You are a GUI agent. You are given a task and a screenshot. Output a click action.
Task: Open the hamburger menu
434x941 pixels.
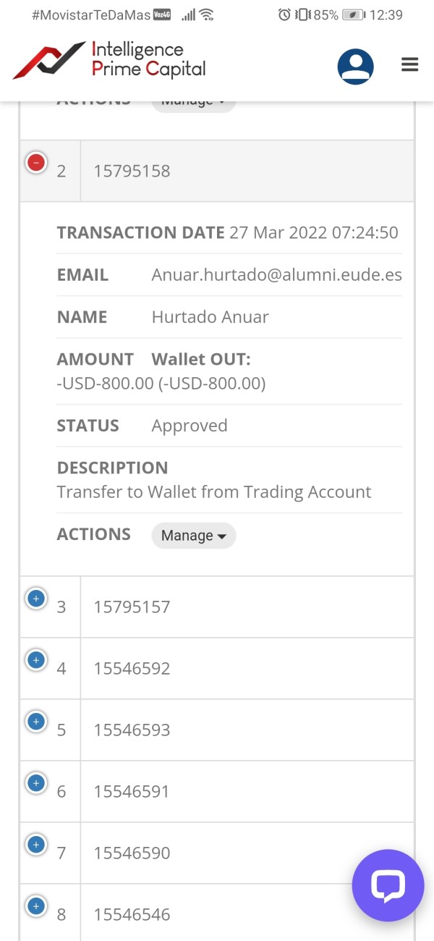(x=410, y=65)
